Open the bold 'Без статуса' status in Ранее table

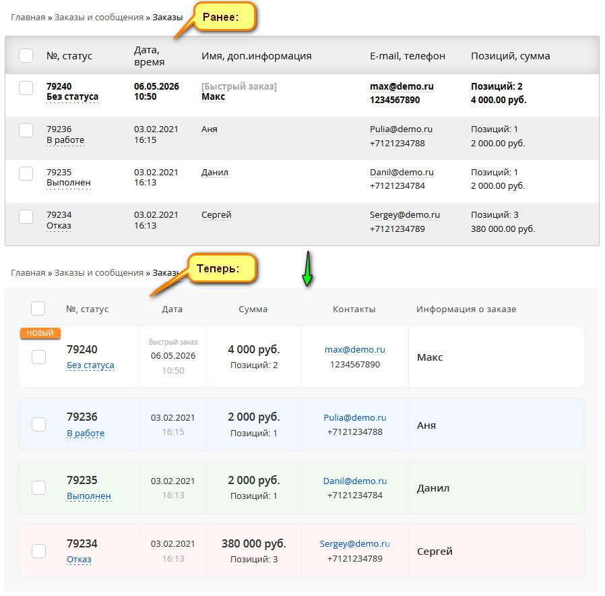(x=72, y=96)
